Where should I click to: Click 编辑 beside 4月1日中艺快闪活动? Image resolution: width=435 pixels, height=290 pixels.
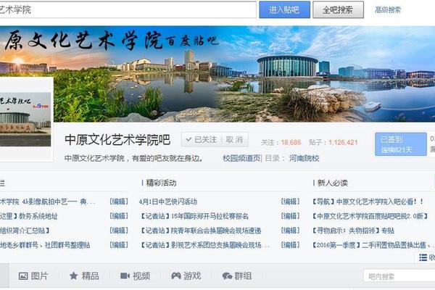click(290, 202)
